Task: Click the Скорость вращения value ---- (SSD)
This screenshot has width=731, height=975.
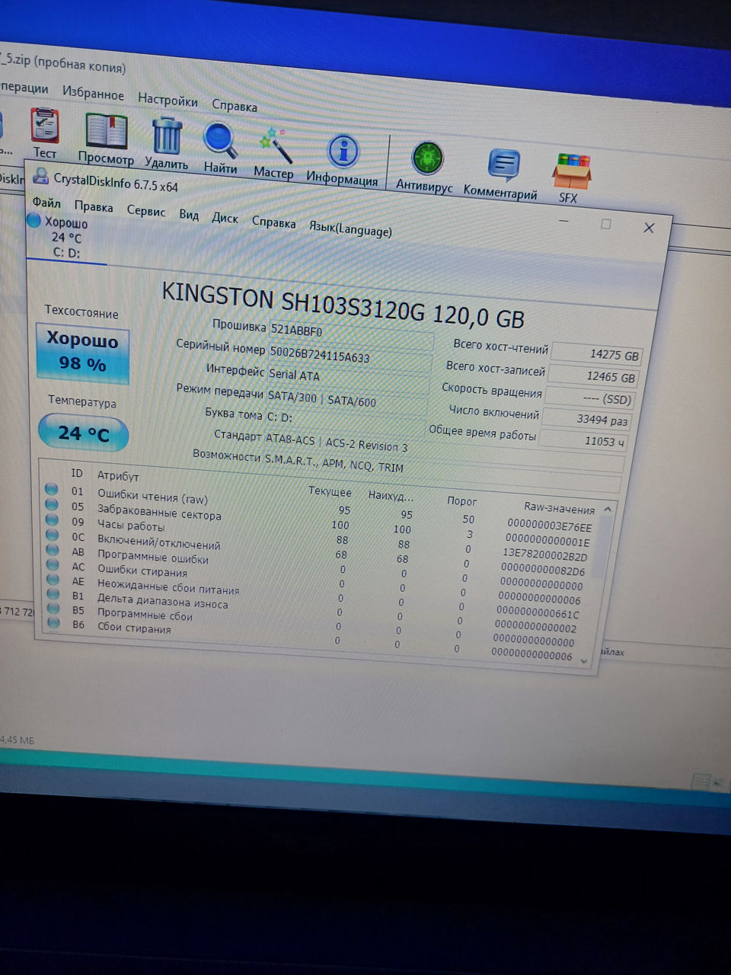Action: click(x=590, y=398)
